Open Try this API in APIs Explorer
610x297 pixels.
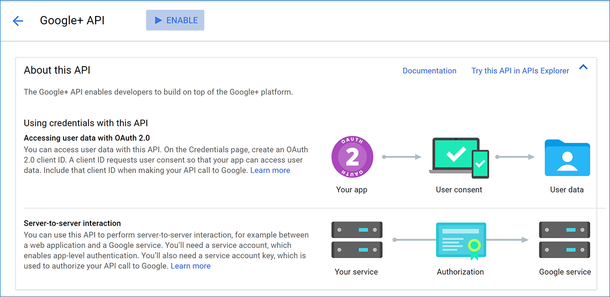click(520, 71)
